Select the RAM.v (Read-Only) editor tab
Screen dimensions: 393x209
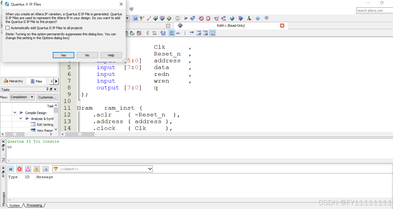tap(231, 26)
